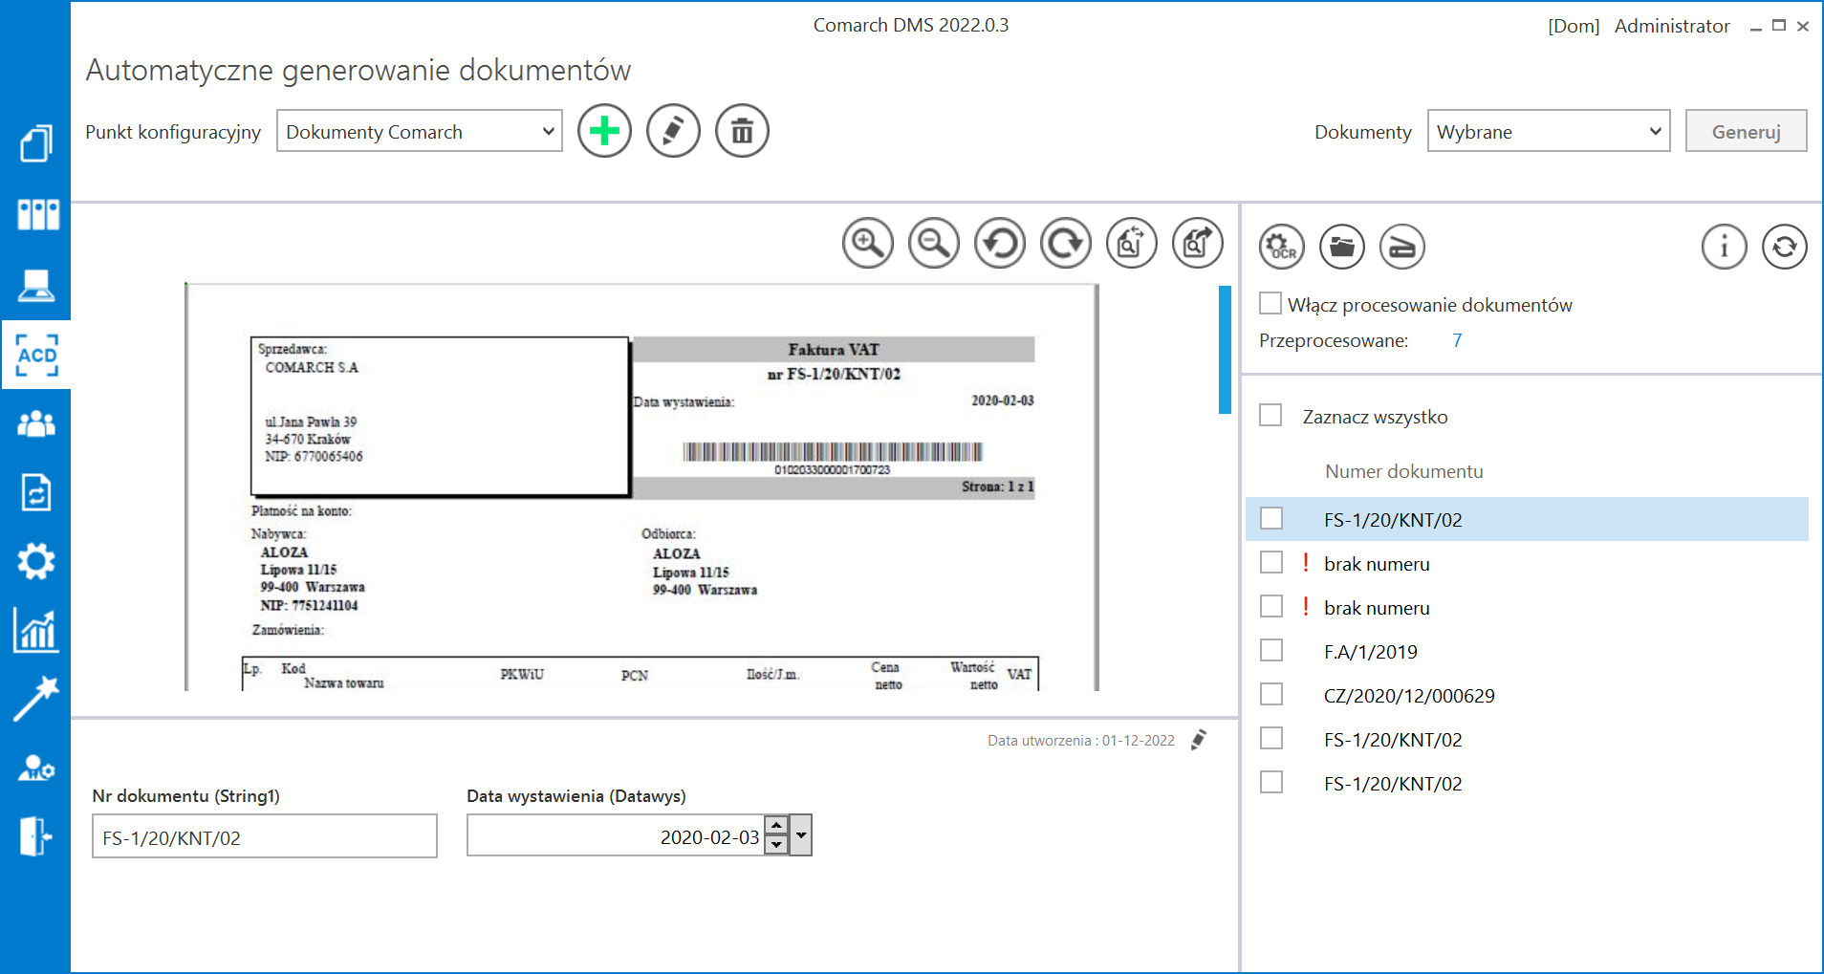Open the reports module in the sidebar
This screenshot has width=1824, height=974.
[35, 630]
